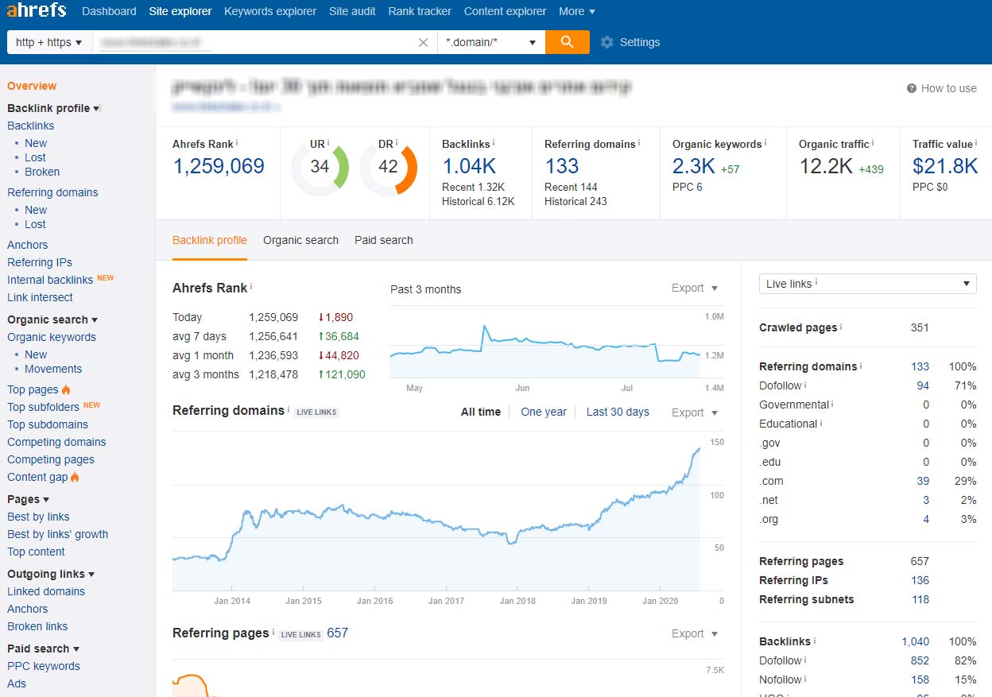Screen dimensions: 992x697
Task: Open the http + https protocol dropdown
Action: [49, 42]
